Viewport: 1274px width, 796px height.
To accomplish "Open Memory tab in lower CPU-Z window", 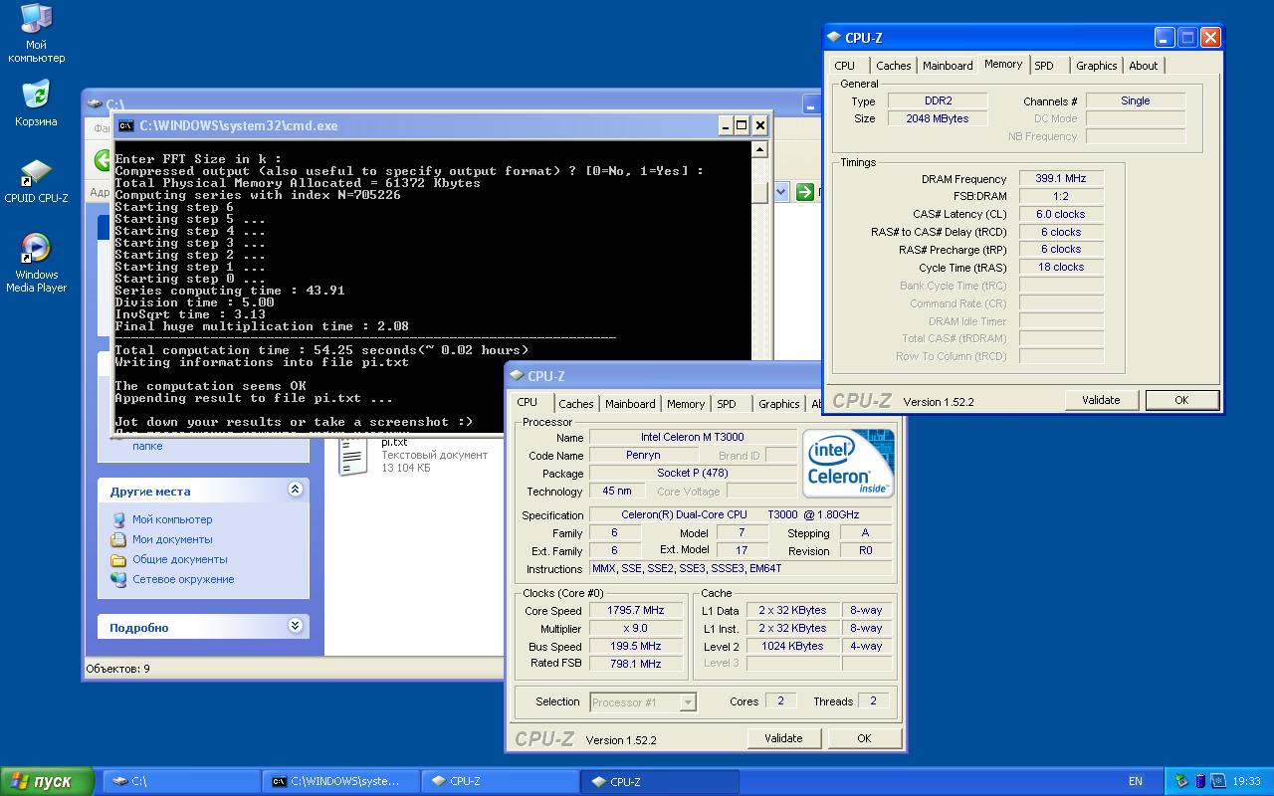I will click(x=686, y=404).
